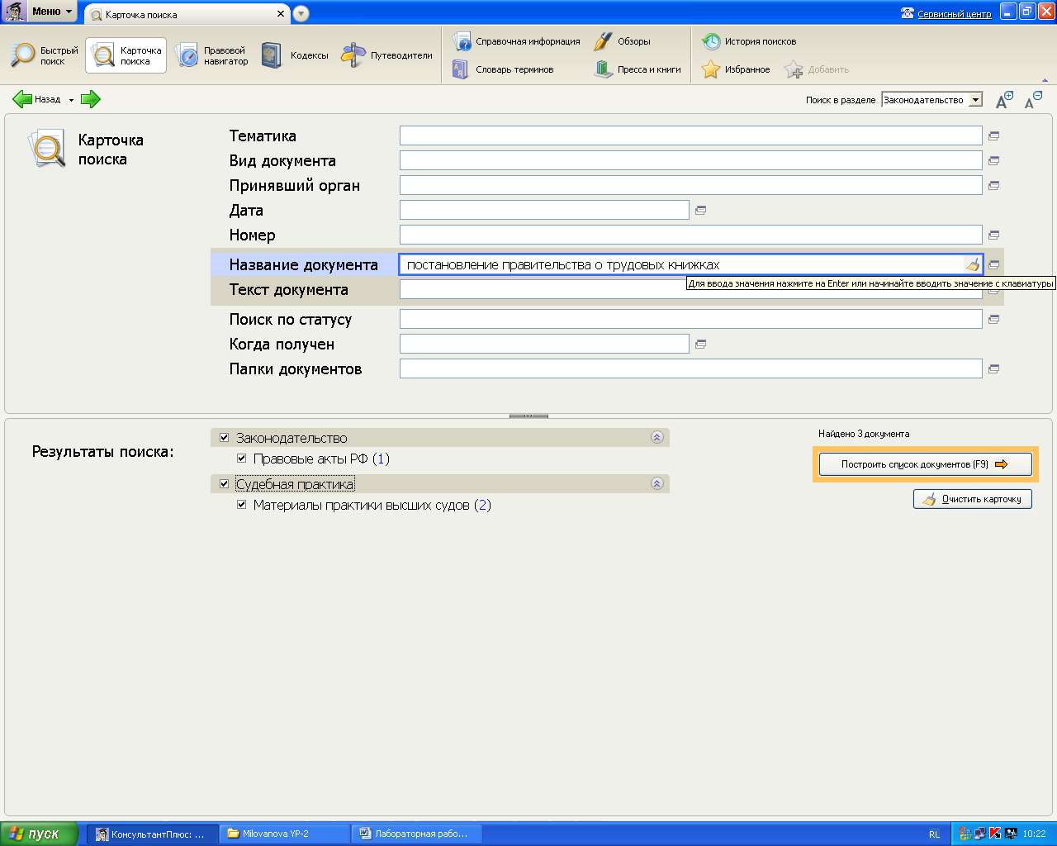Click the Kaspersky tray icon
The image size is (1057, 846).
click(x=994, y=834)
